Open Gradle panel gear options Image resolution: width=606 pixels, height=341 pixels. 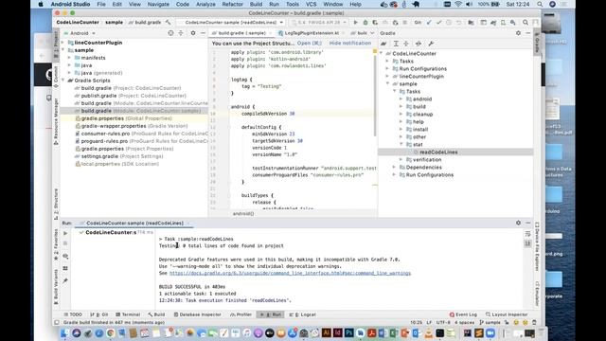coord(518,33)
